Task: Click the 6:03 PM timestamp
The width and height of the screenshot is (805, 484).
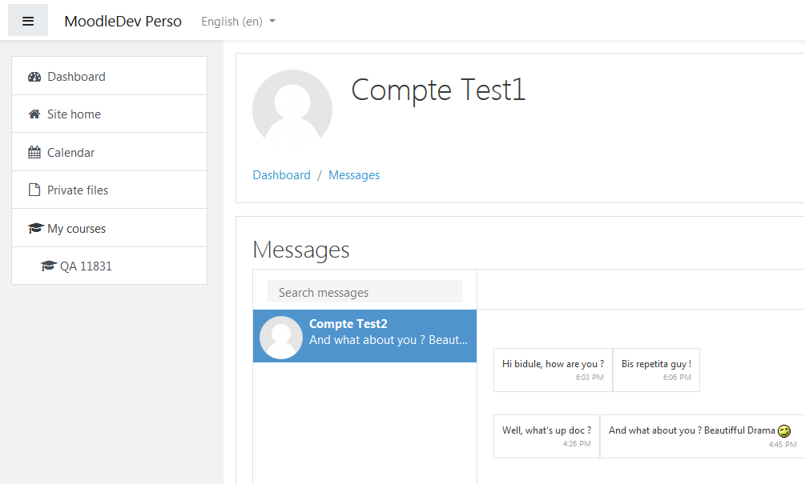Action: (590, 378)
